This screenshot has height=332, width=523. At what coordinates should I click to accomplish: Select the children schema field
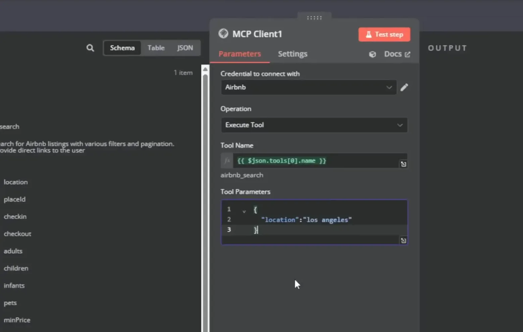click(x=16, y=268)
